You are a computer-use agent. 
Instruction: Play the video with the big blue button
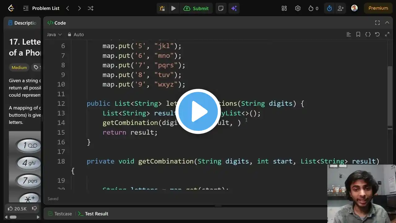point(198,111)
